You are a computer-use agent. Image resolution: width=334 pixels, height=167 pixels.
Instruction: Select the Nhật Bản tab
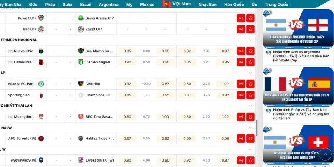(207, 5)
